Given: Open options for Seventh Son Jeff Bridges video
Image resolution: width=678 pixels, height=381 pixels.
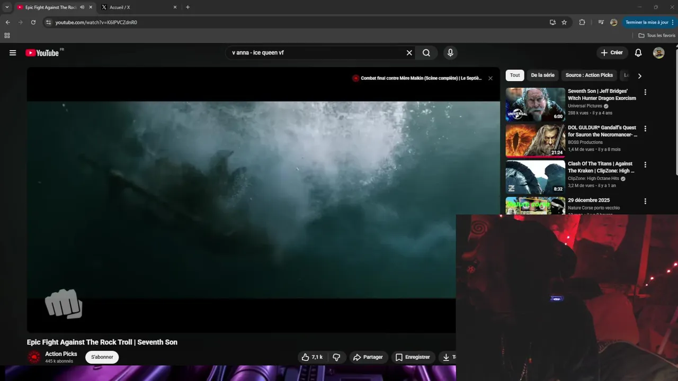Looking at the screenshot, I should (645, 92).
